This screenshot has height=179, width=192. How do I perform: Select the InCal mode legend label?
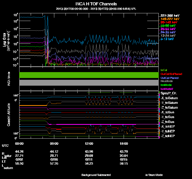tap(164, 70)
